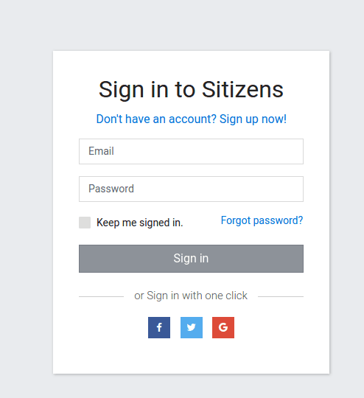Click the white bird on light-blue square
Screen dimensions: 364x398
(x=192, y=327)
